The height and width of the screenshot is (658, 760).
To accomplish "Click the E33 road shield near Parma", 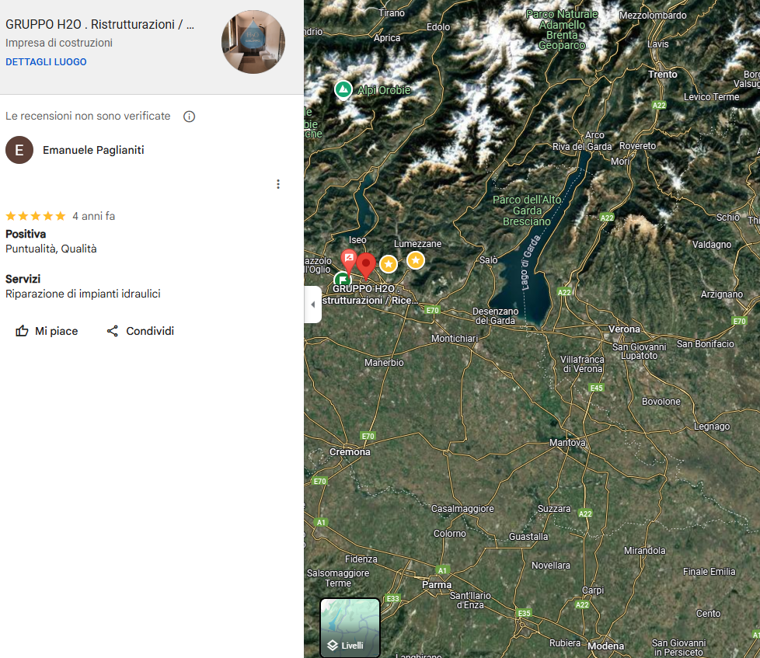I will [x=392, y=598].
